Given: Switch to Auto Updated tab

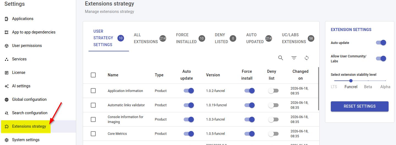Looking at the screenshot, I should (259, 38).
